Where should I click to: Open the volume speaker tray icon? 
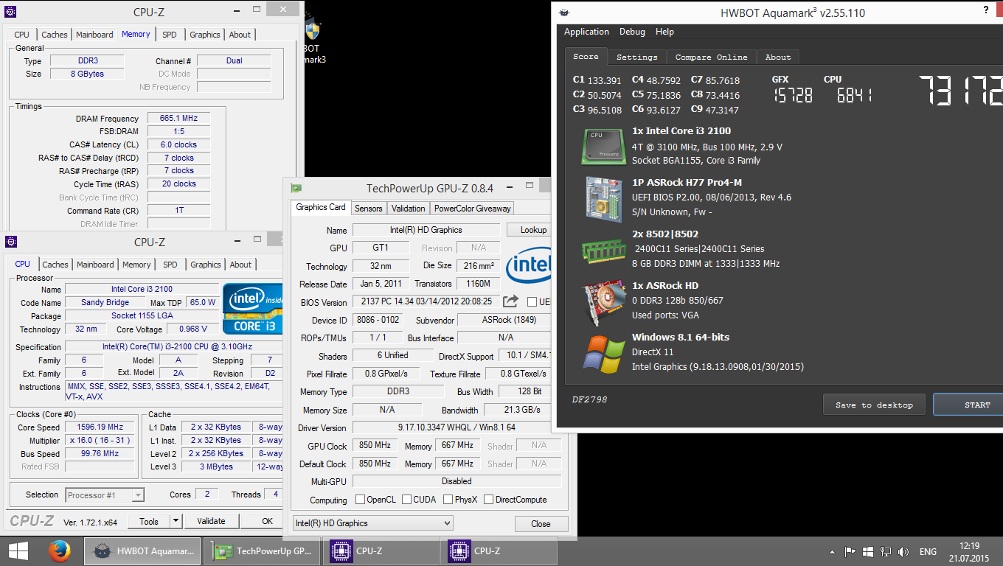903,551
